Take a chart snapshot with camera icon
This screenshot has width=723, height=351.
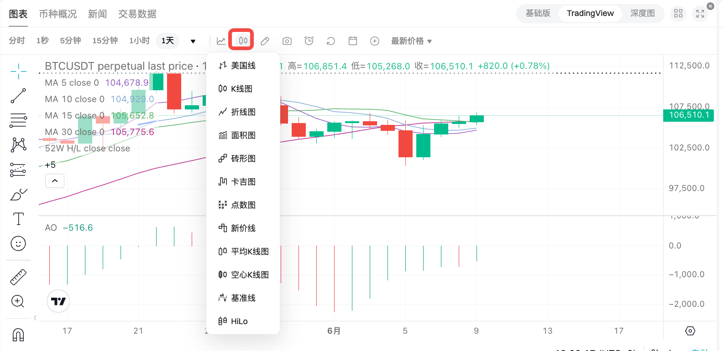coord(287,41)
